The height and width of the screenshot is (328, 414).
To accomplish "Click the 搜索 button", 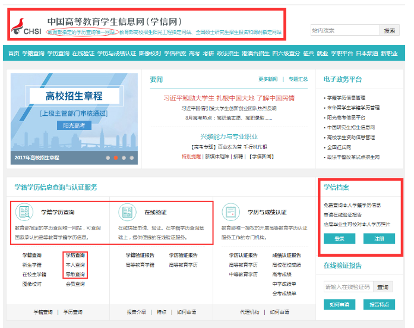I will pyautogui.click(x=390, y=30).
